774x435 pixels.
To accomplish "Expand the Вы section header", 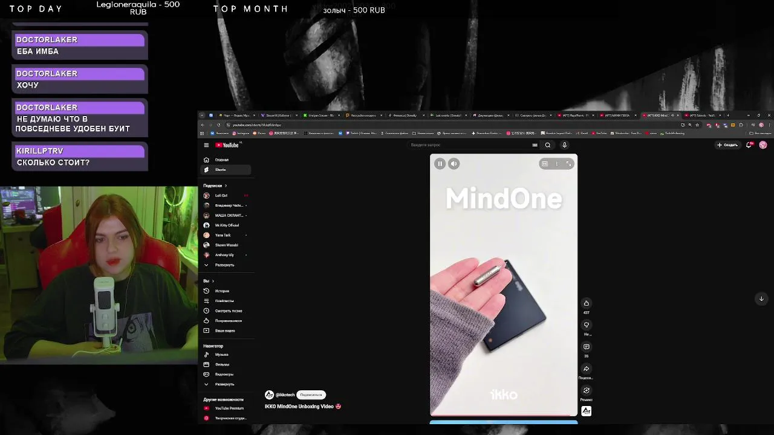I will (x=209, y=281).
